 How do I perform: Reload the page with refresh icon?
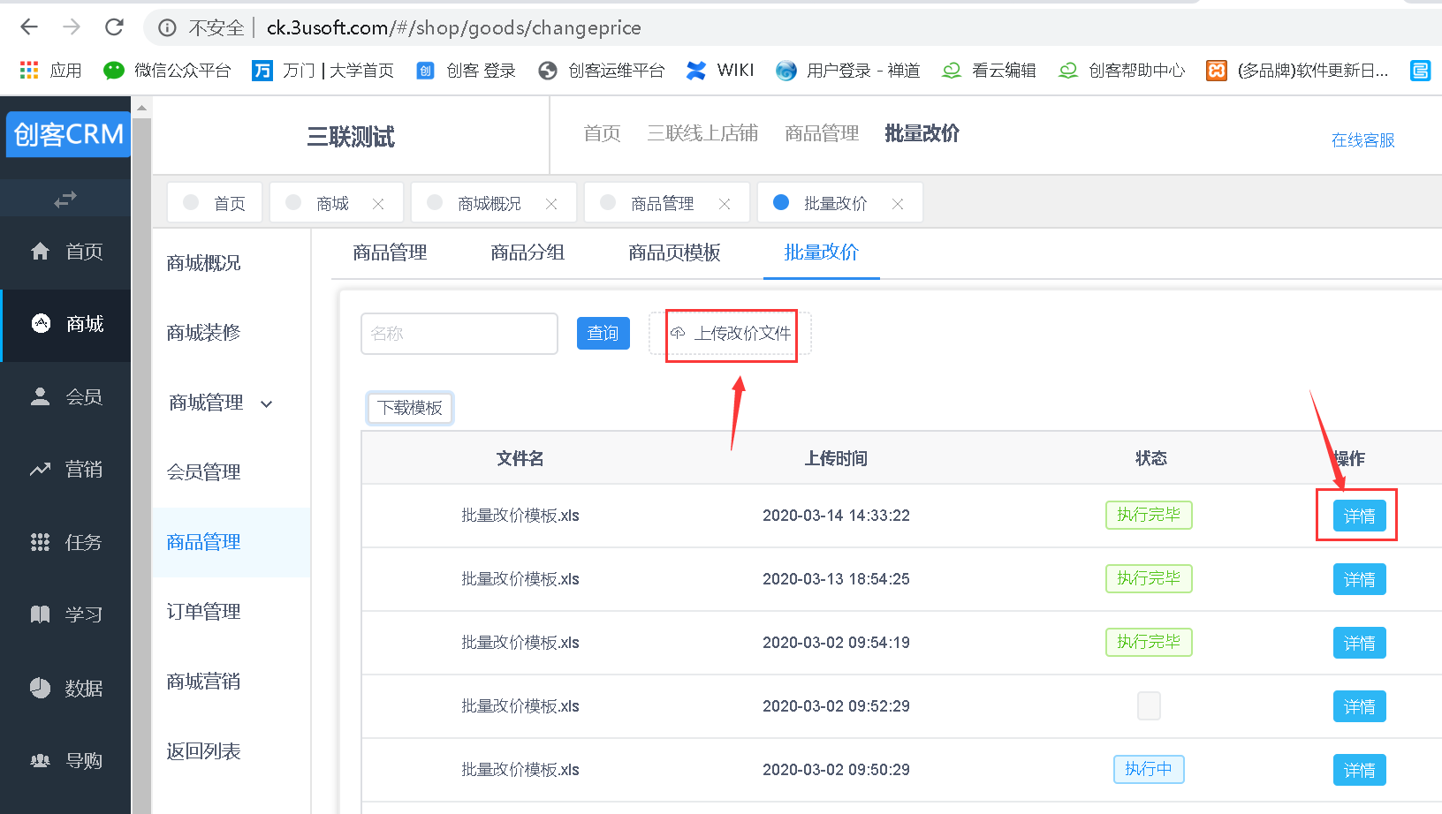(114, 27)
